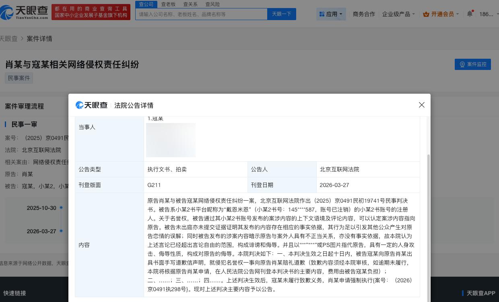
Task: Click the Tianyancha logo at top left
Action: pyautogui.click(x=24, y=12)
